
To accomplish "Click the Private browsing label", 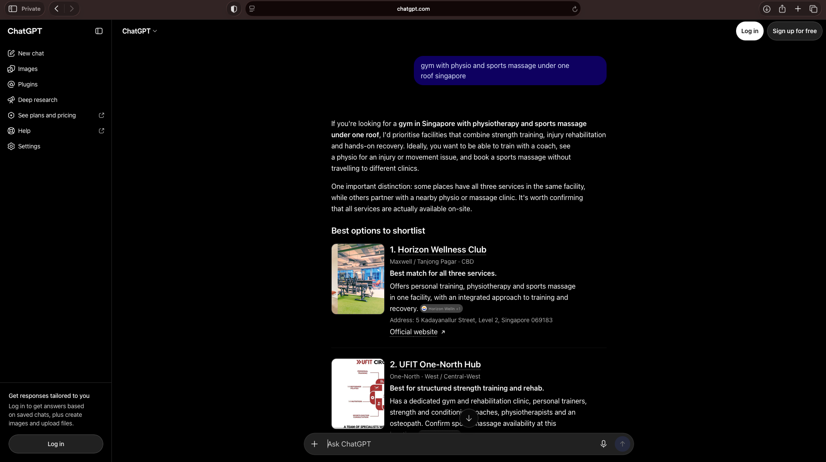I will pos(31,9).
